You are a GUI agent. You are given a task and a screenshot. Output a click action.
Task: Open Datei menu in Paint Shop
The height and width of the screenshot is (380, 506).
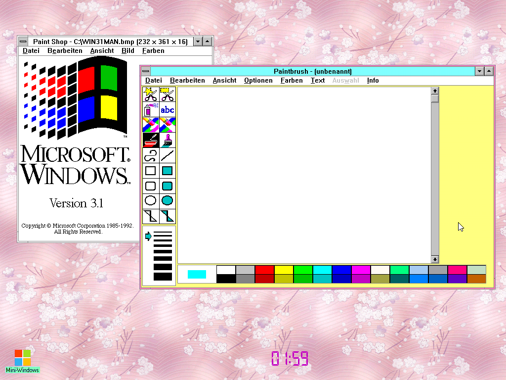pyautogui.click(x=31, y=51)
